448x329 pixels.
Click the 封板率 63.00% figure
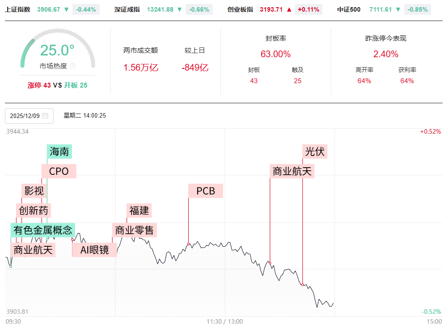click(275, 54)
